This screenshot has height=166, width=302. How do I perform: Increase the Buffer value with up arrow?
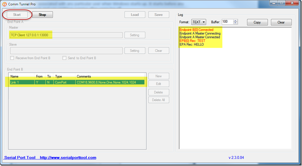click(x=235, y=20)
